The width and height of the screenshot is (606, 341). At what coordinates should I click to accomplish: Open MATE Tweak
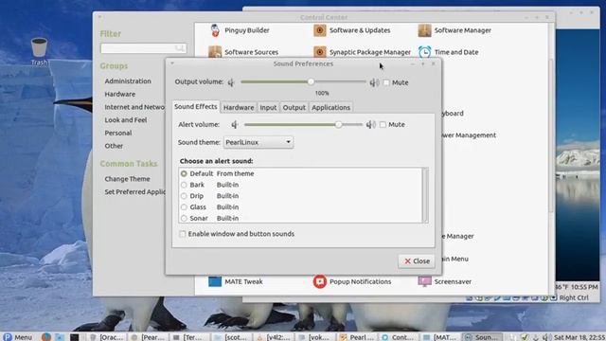236,281
